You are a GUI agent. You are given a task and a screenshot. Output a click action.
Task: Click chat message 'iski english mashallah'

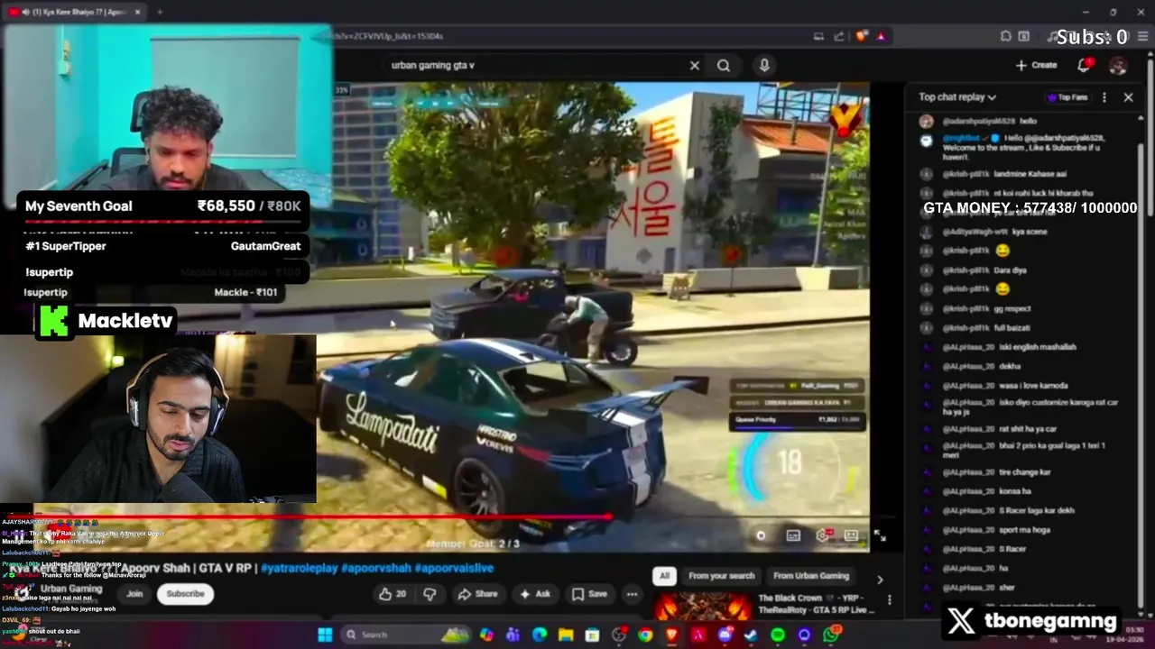click(1037, 347)
